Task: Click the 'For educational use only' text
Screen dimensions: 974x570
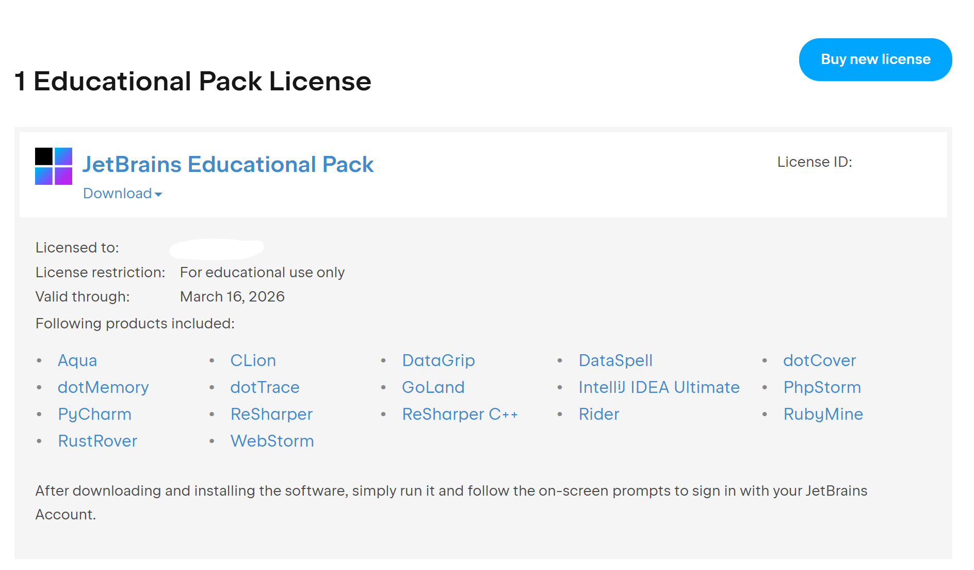Action: [262, 272]
